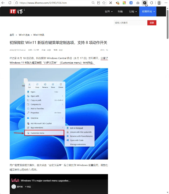
Task: Click the red 搜索 search button
Action: coord(152,23)
